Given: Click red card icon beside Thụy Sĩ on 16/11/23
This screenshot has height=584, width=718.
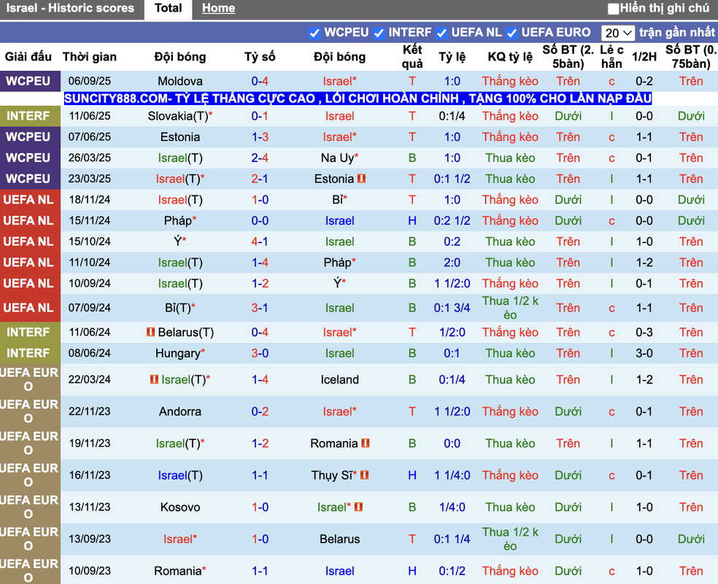Looking at the screenshot, I should (365, 475).
